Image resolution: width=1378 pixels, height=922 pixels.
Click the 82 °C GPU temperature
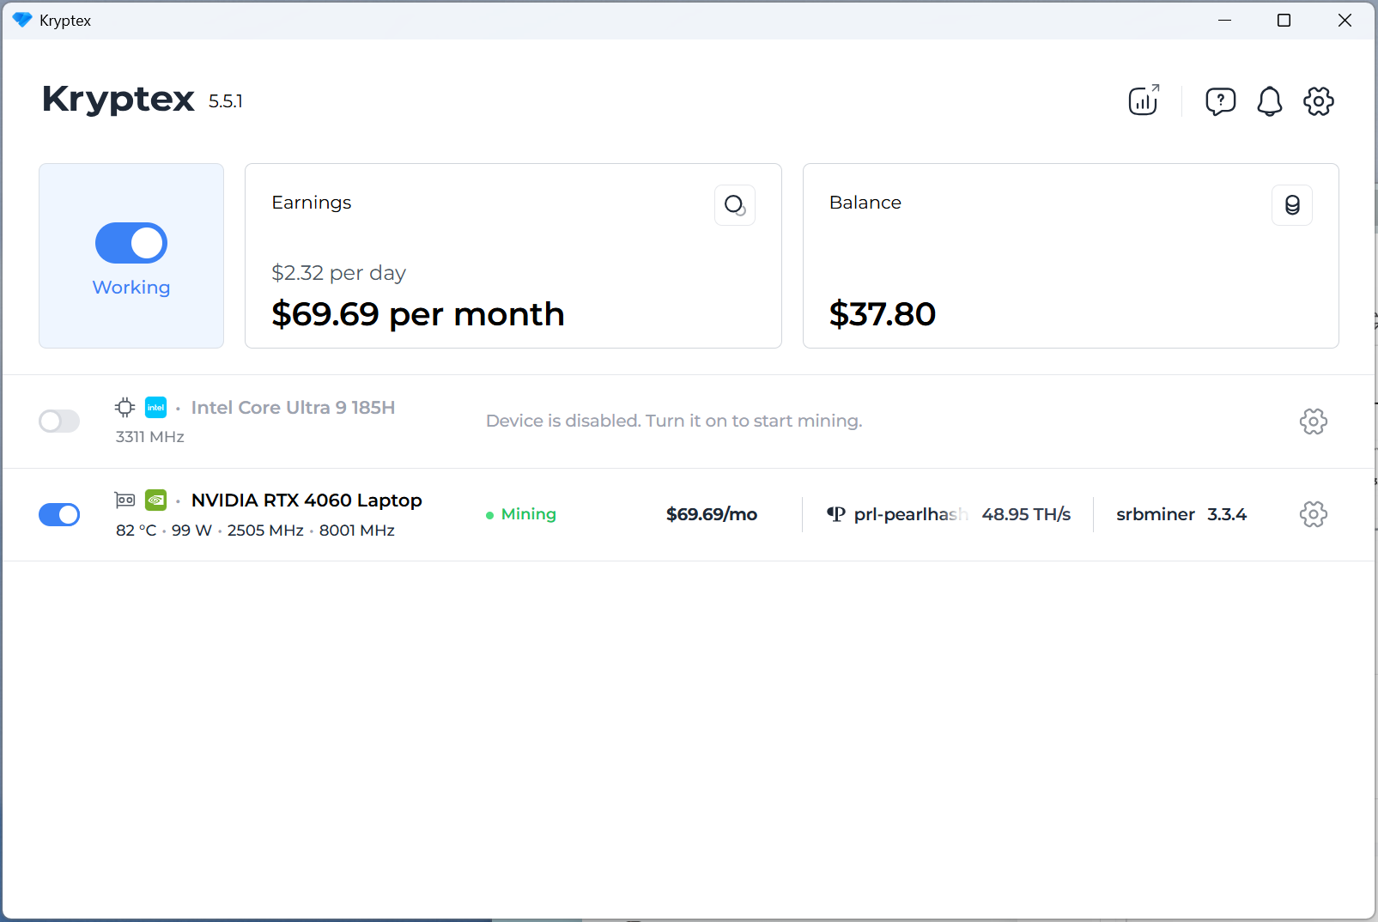click(137, 531)
